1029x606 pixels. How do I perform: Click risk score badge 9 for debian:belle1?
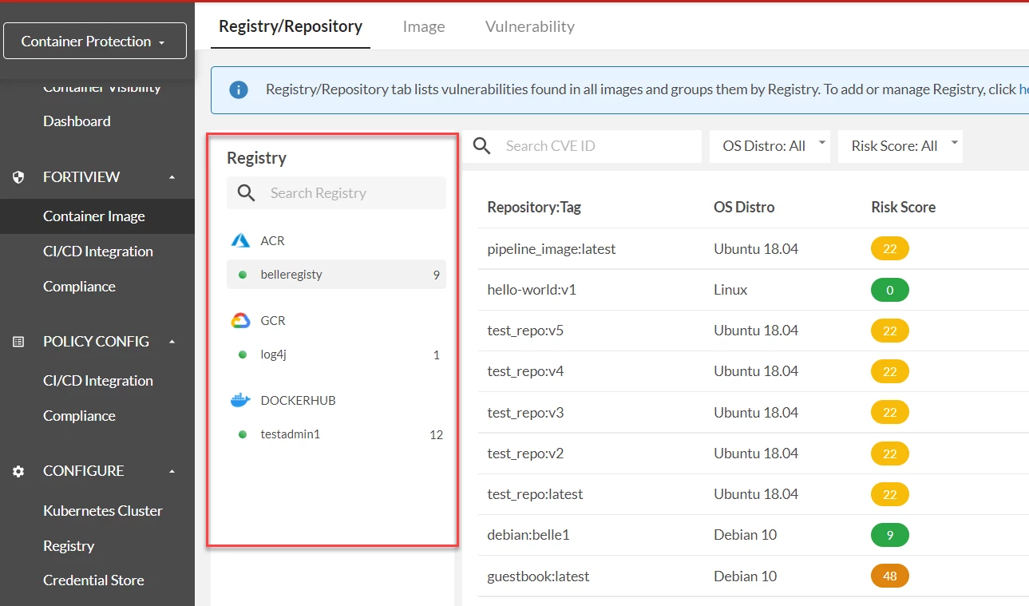tap(890, 535)
